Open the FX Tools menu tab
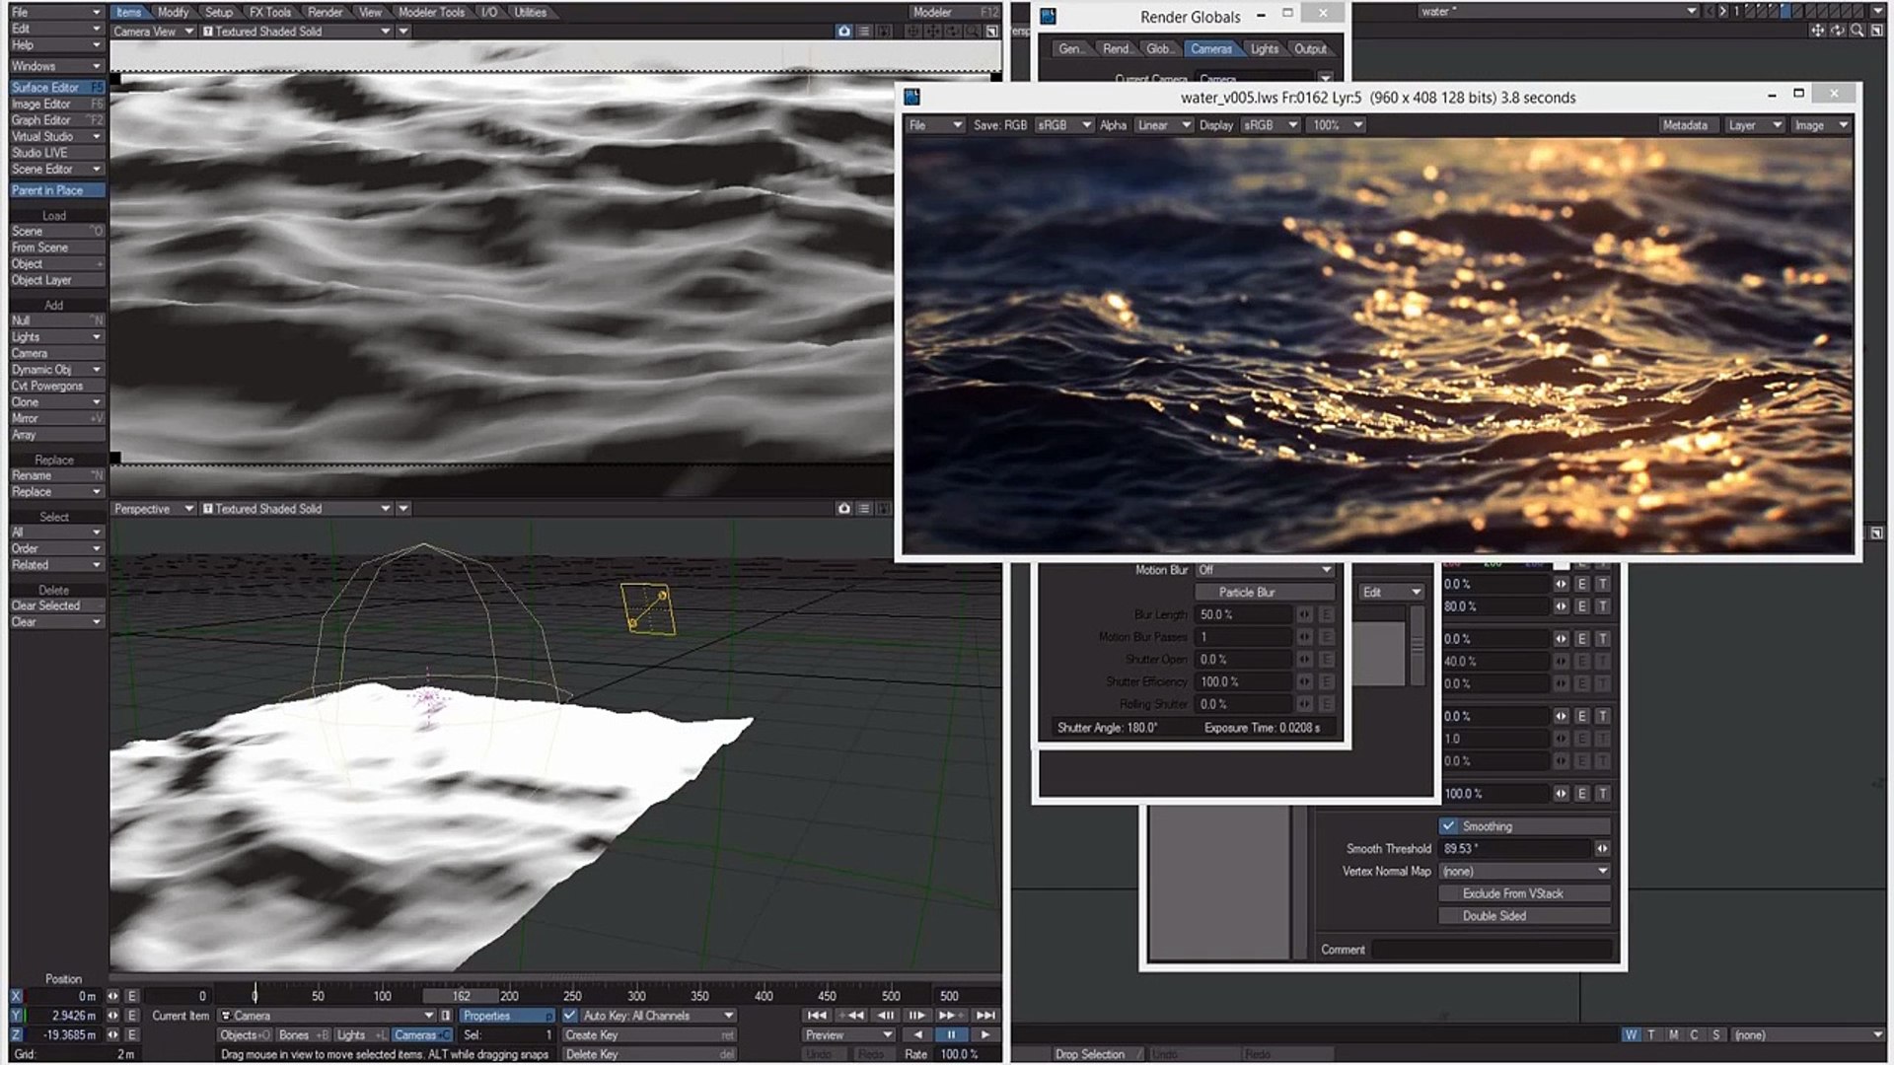1894x1065 pixels. tap(269, 12)
